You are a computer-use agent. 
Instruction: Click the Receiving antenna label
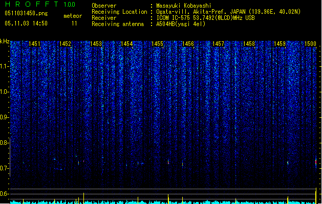[118, 24]
